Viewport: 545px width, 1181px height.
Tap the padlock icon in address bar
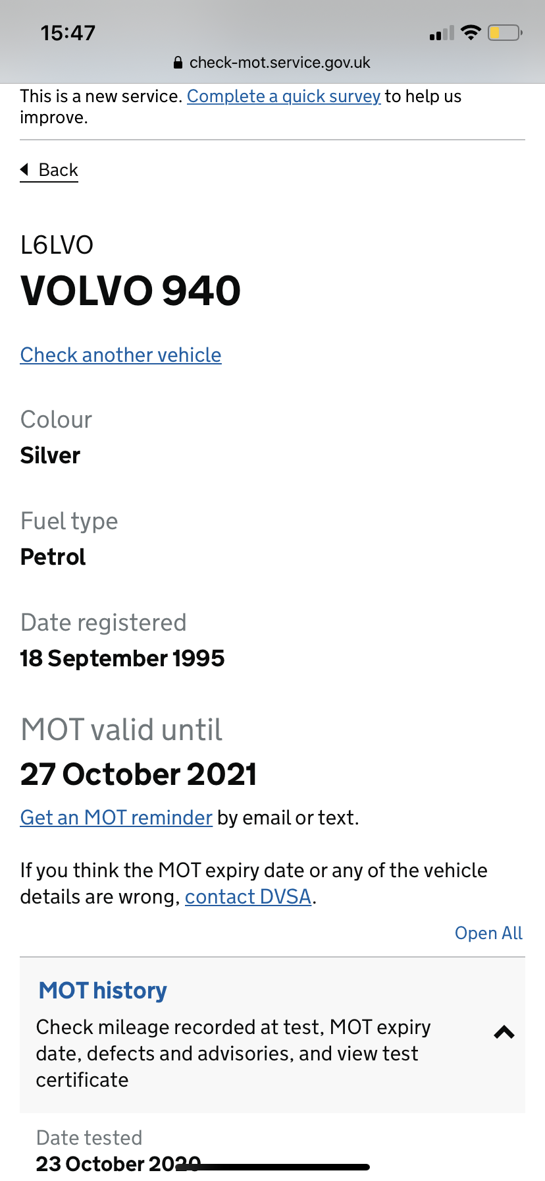[178, 63]
